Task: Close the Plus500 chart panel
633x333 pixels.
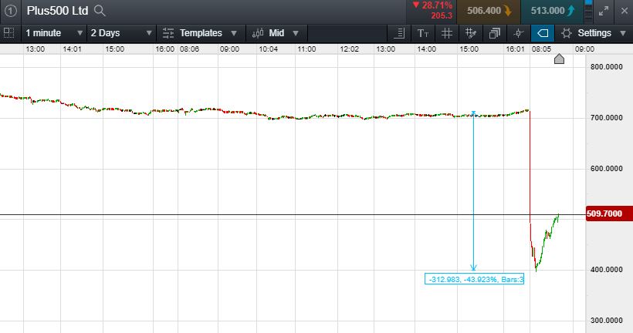Action: tap(624, 12)
